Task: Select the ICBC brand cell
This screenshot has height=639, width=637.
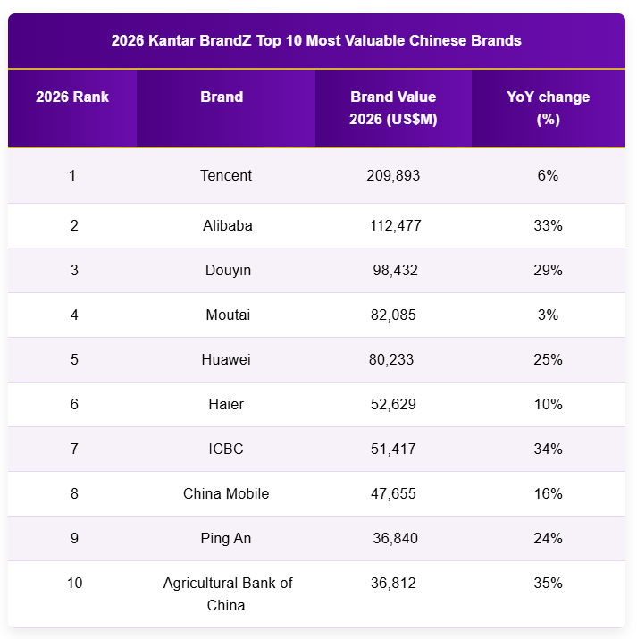Action: pos(226,450)
